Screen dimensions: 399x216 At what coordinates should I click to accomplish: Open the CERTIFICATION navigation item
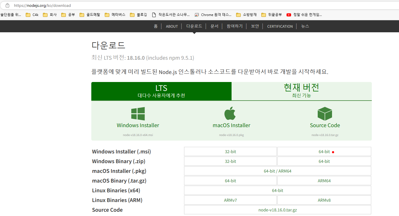click(280, 26)
